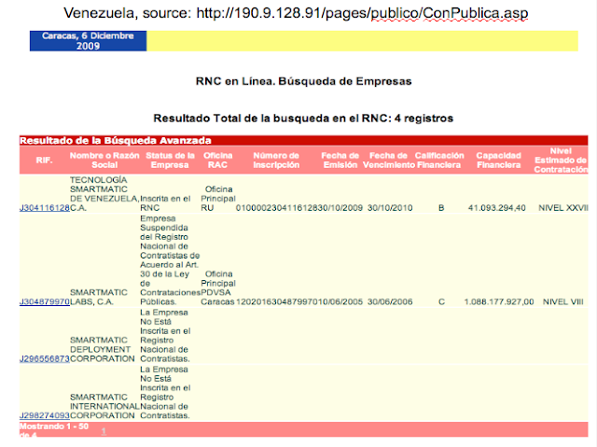The width and height of the screenshot is (597, 447).
Task: Click emission date 30/10/2009
Action: pos(340,208)
